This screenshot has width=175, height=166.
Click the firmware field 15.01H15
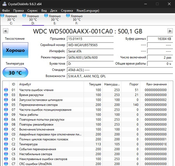pos(90,39)
